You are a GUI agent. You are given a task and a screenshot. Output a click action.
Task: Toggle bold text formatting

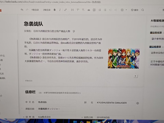pos(55,10)
